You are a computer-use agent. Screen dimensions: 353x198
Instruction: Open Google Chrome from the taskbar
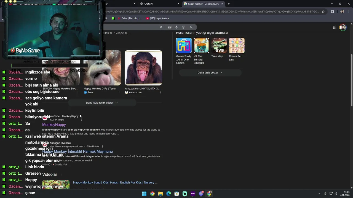tap(152, 194)
